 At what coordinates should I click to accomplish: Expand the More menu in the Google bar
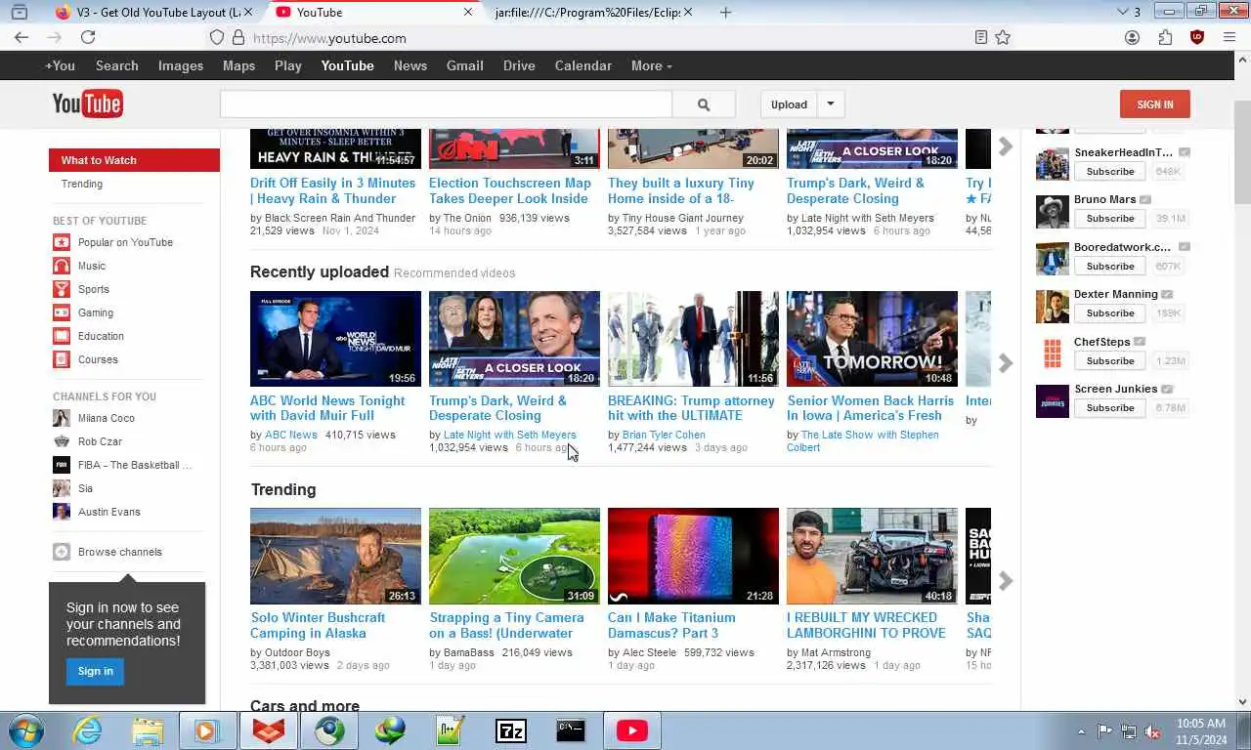[652, 65]
